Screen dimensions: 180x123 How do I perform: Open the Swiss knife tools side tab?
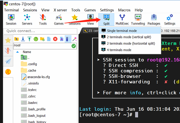point(8,51)
